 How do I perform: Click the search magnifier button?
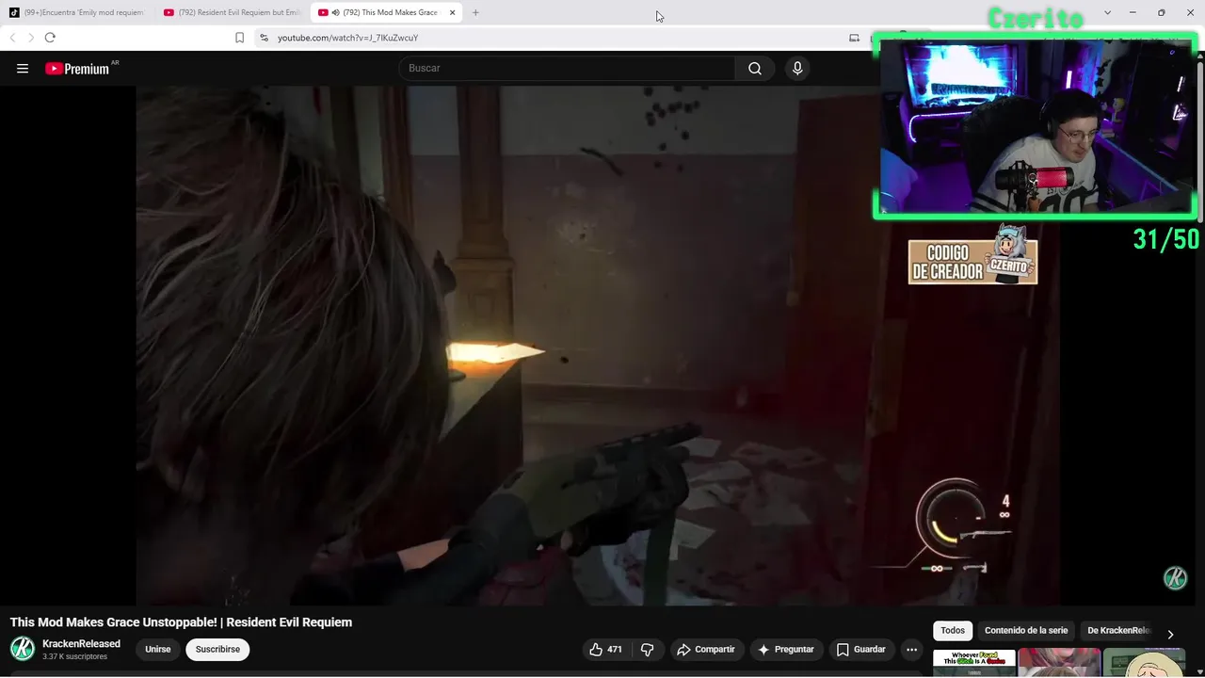[755, 68]
